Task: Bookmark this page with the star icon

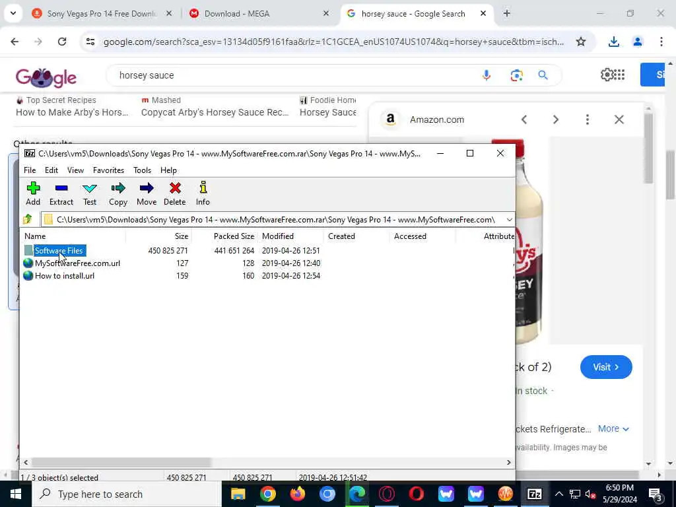Action: (581, 42)
